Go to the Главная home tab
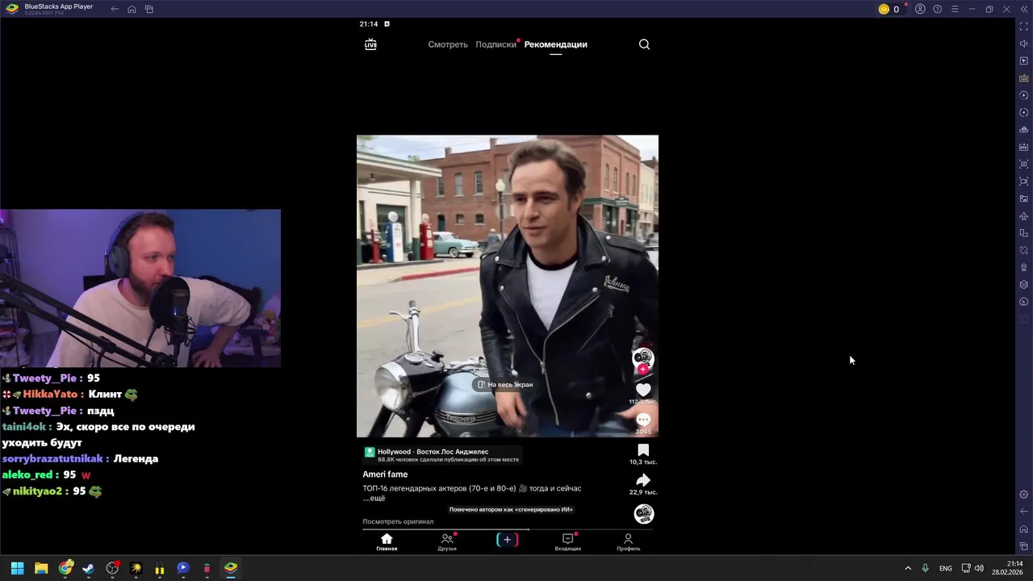Screen dimensions: 1033x581 [387, 542]
